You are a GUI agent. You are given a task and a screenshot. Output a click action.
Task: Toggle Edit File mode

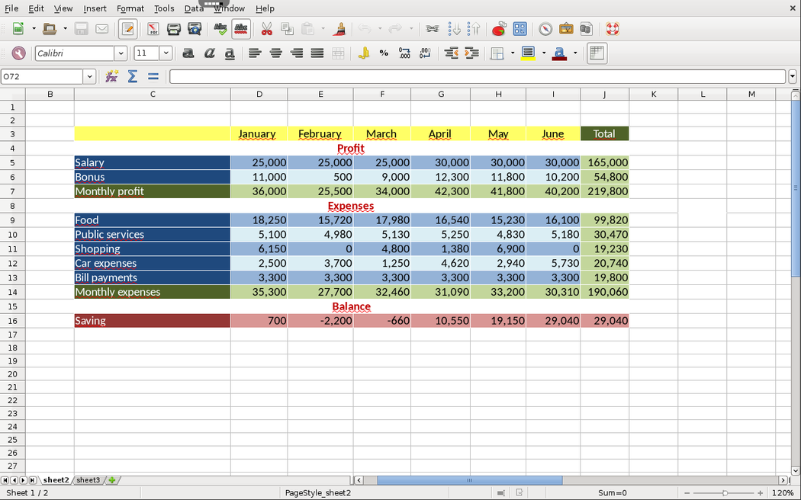127,29
